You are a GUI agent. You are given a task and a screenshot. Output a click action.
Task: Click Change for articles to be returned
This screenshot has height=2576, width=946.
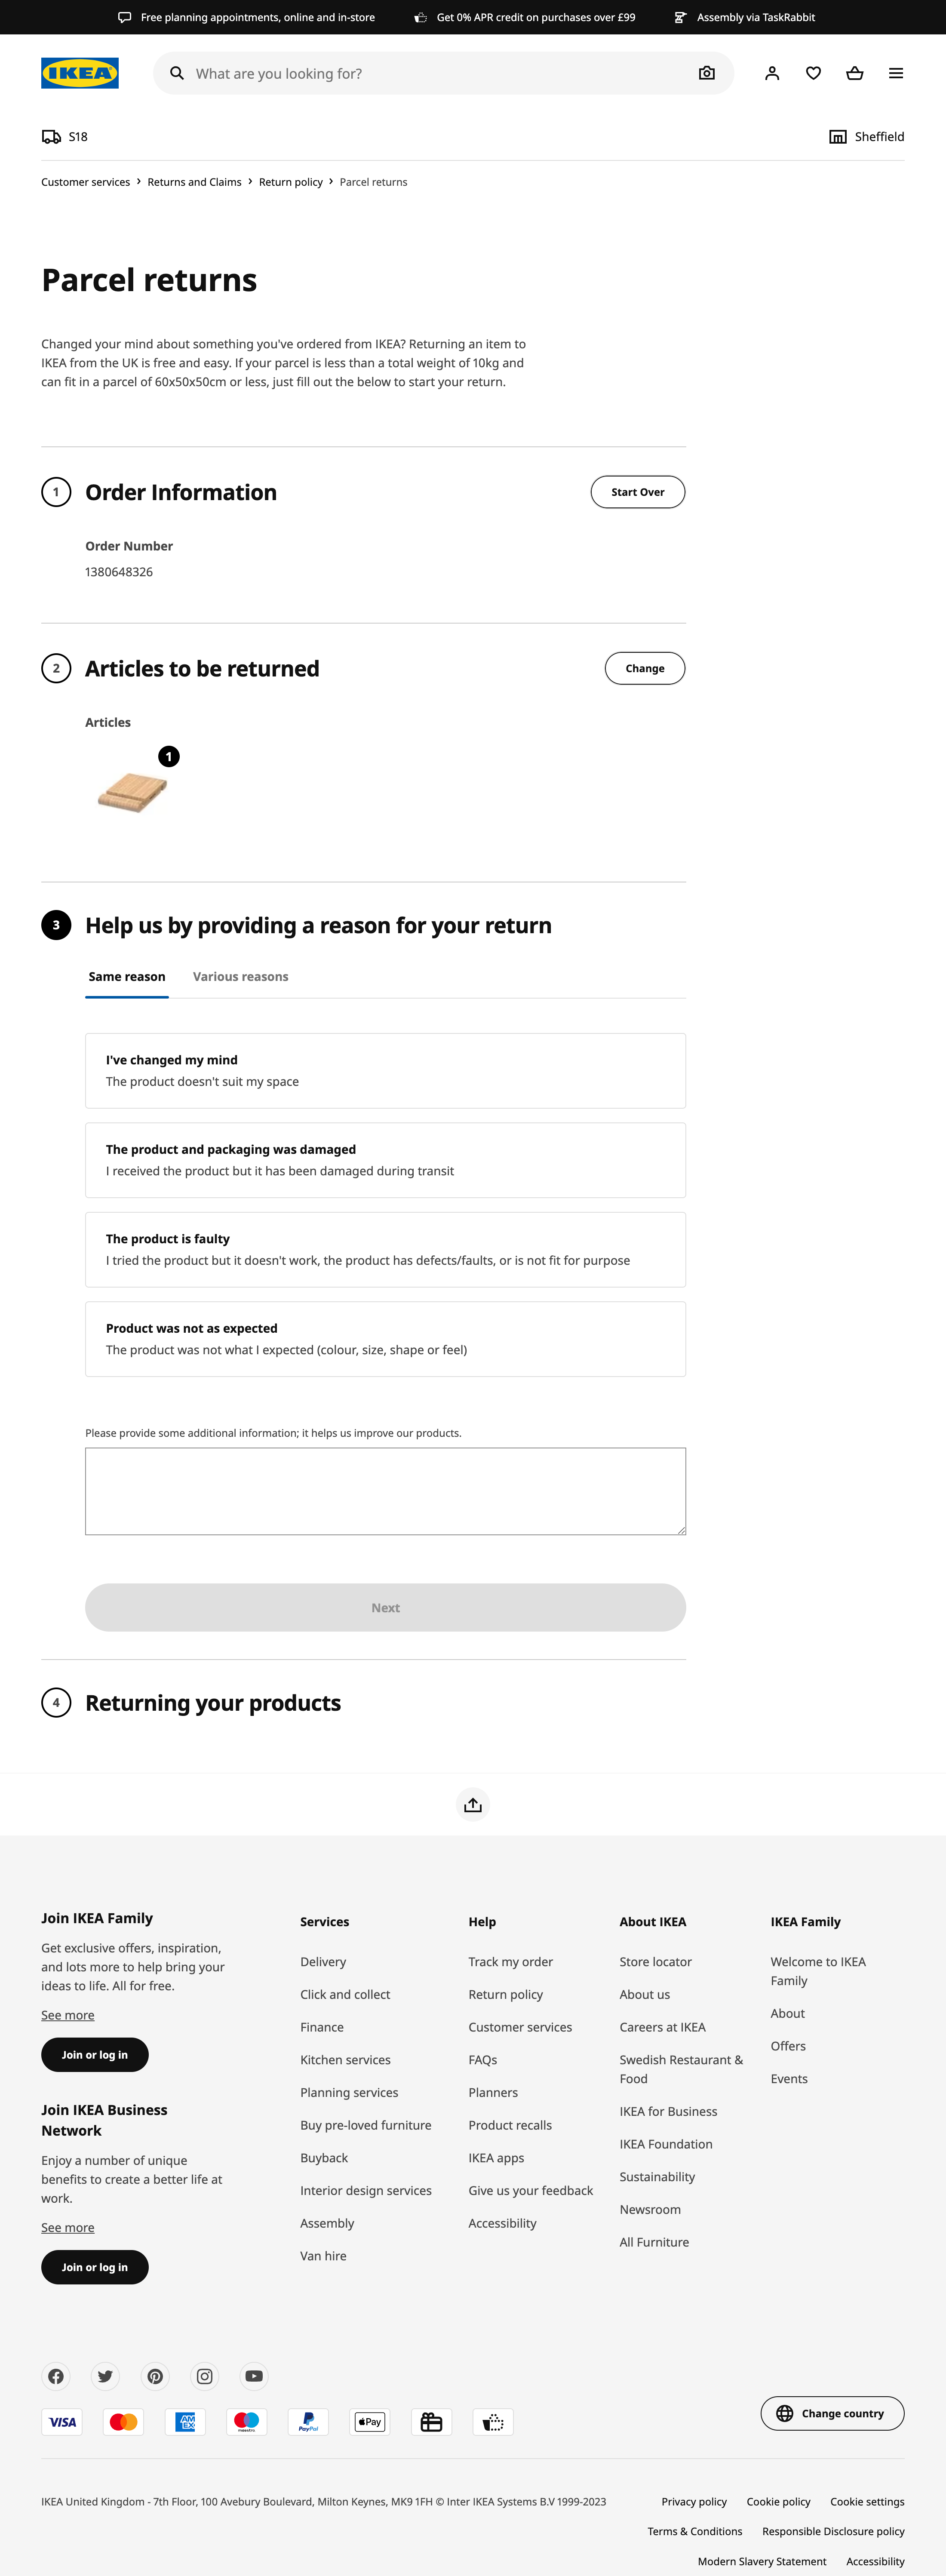click(x=645, y=668)
